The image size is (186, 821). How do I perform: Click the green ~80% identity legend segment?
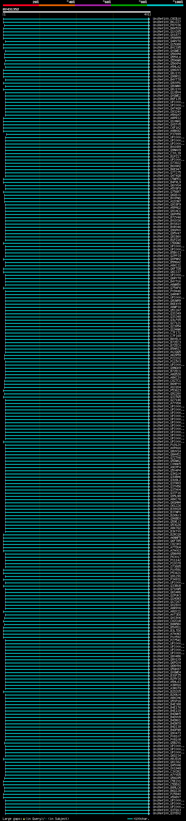[x=129, y=5]
